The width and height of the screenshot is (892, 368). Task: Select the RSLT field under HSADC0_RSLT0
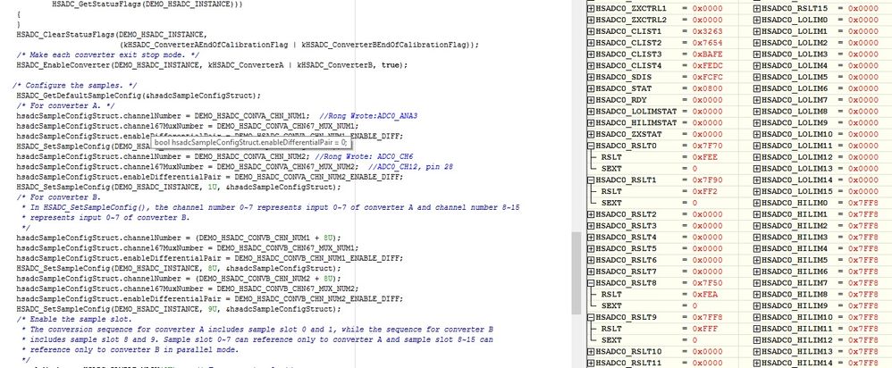tap(662, 157)
